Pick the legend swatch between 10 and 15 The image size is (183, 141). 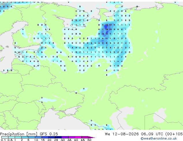point(38,137)
